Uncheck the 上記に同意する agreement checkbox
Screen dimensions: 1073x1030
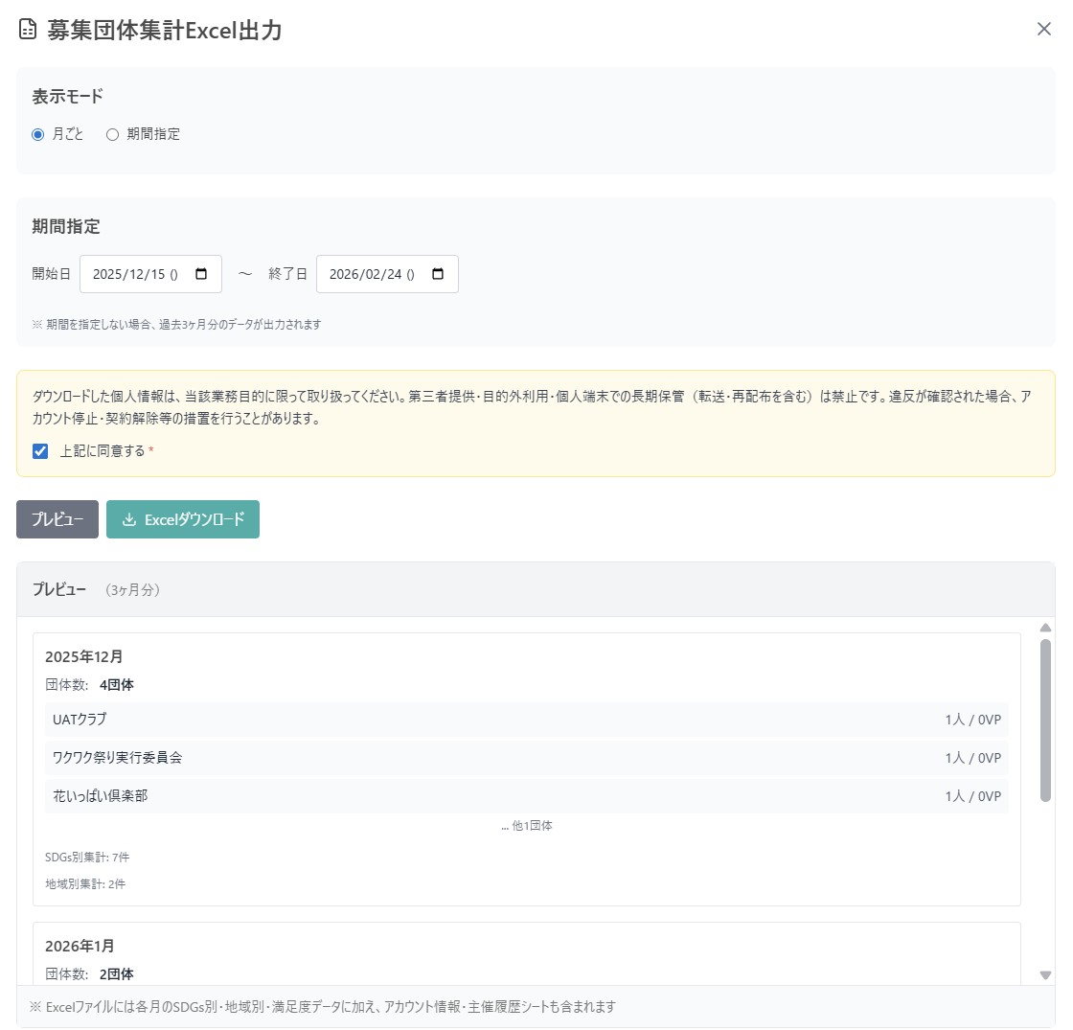pos(37,450)
